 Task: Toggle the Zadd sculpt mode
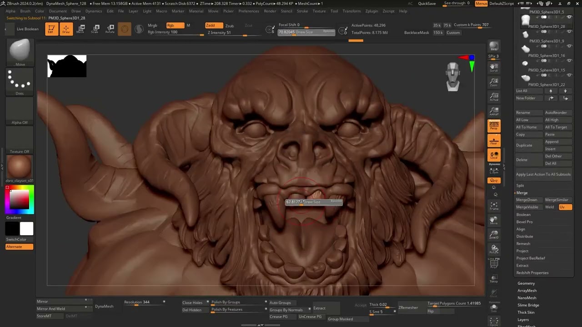214,25
